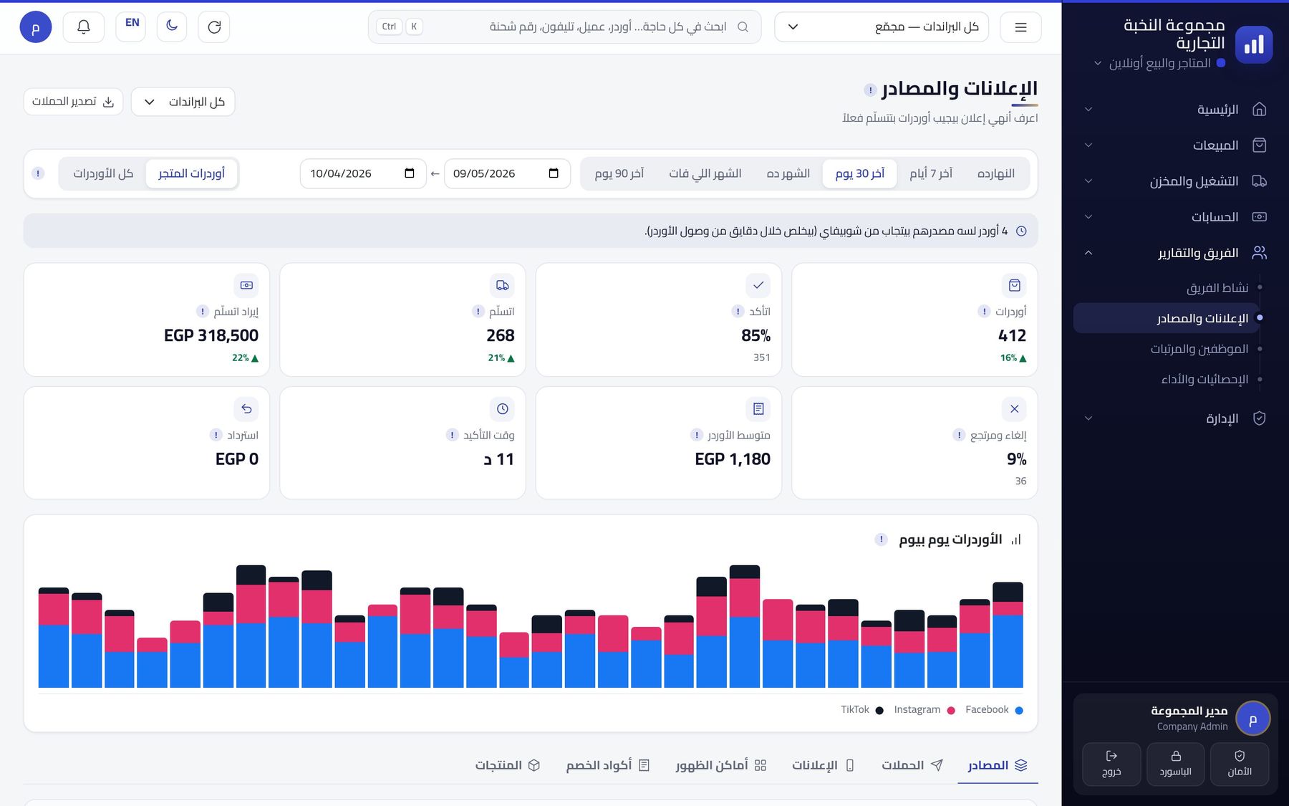Click info icon next to أوردرات card

984,311
